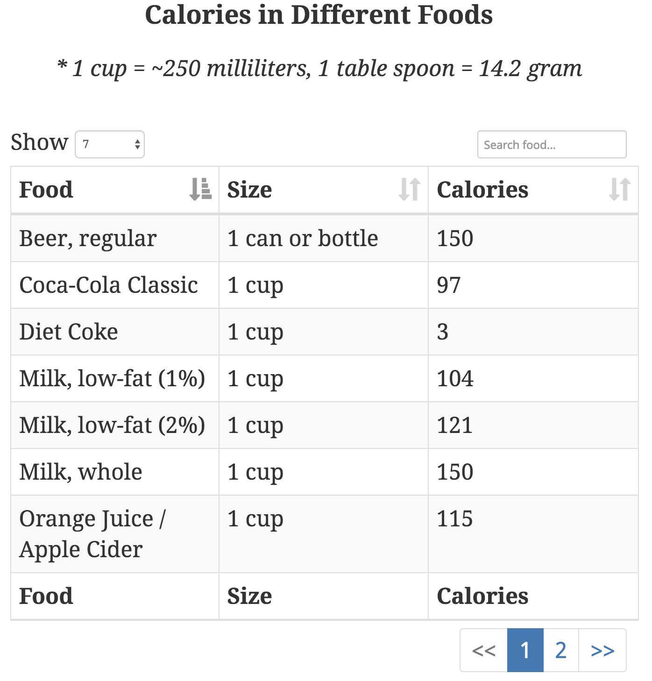Select the Coca-Cola Classic cell
This screenshot has width=652, height=681.
(108, 285)
